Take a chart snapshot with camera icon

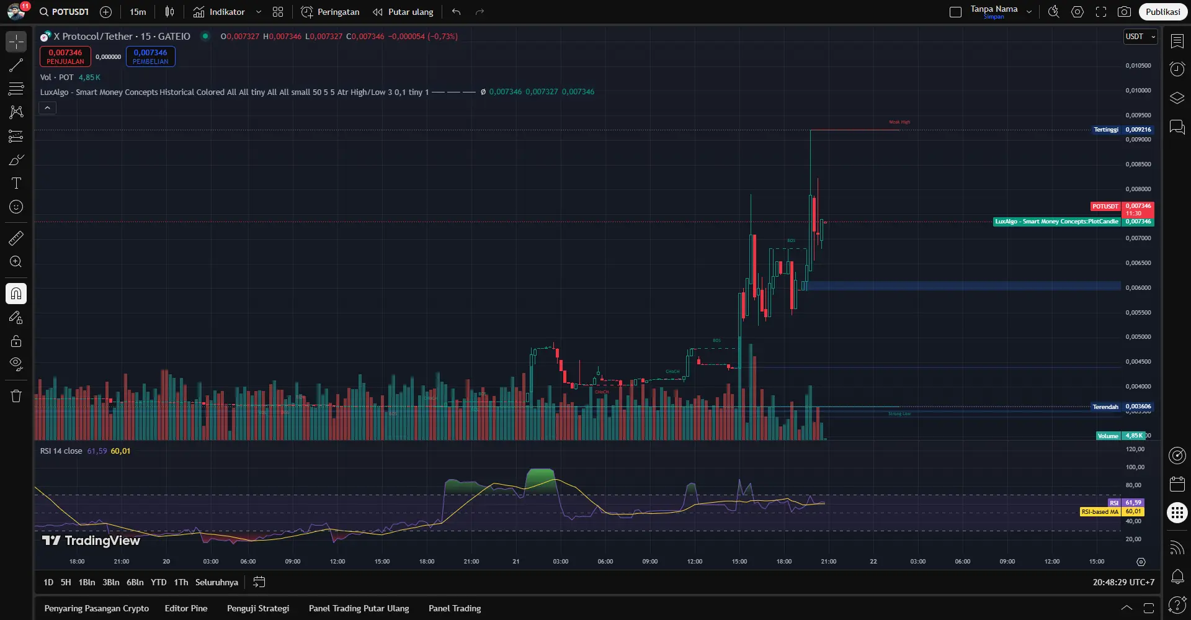click(1124, 12)
